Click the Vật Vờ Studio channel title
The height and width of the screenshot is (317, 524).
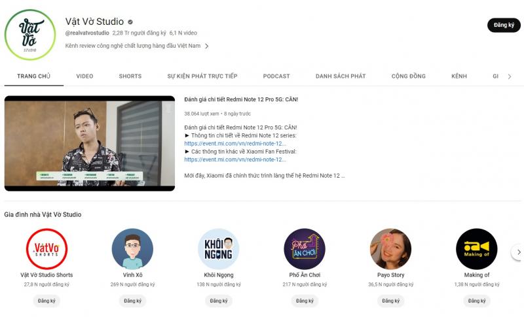tap(94, 22)
